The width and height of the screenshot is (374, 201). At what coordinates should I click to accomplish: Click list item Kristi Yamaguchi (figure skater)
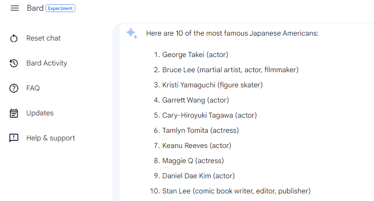coord(212,85)
